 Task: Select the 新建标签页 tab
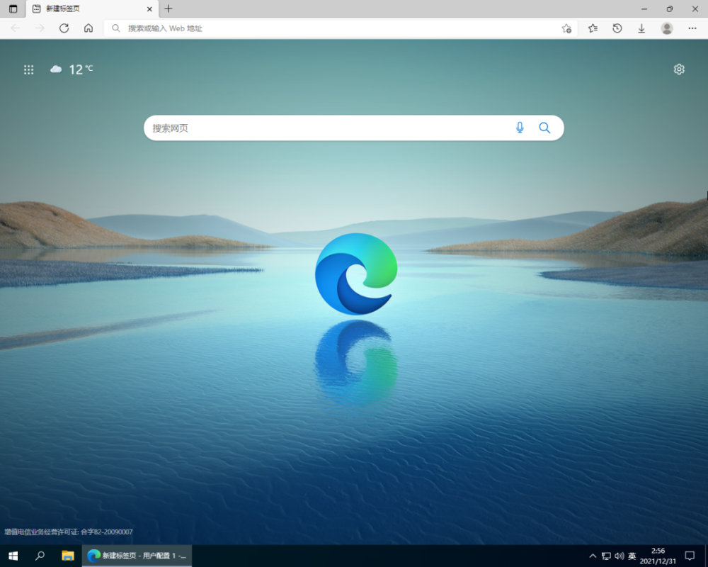(93, 9)
